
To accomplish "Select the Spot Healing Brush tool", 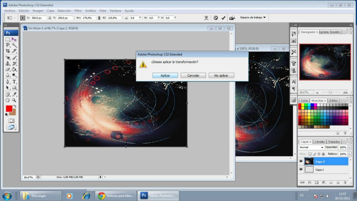I will point(8,58).
